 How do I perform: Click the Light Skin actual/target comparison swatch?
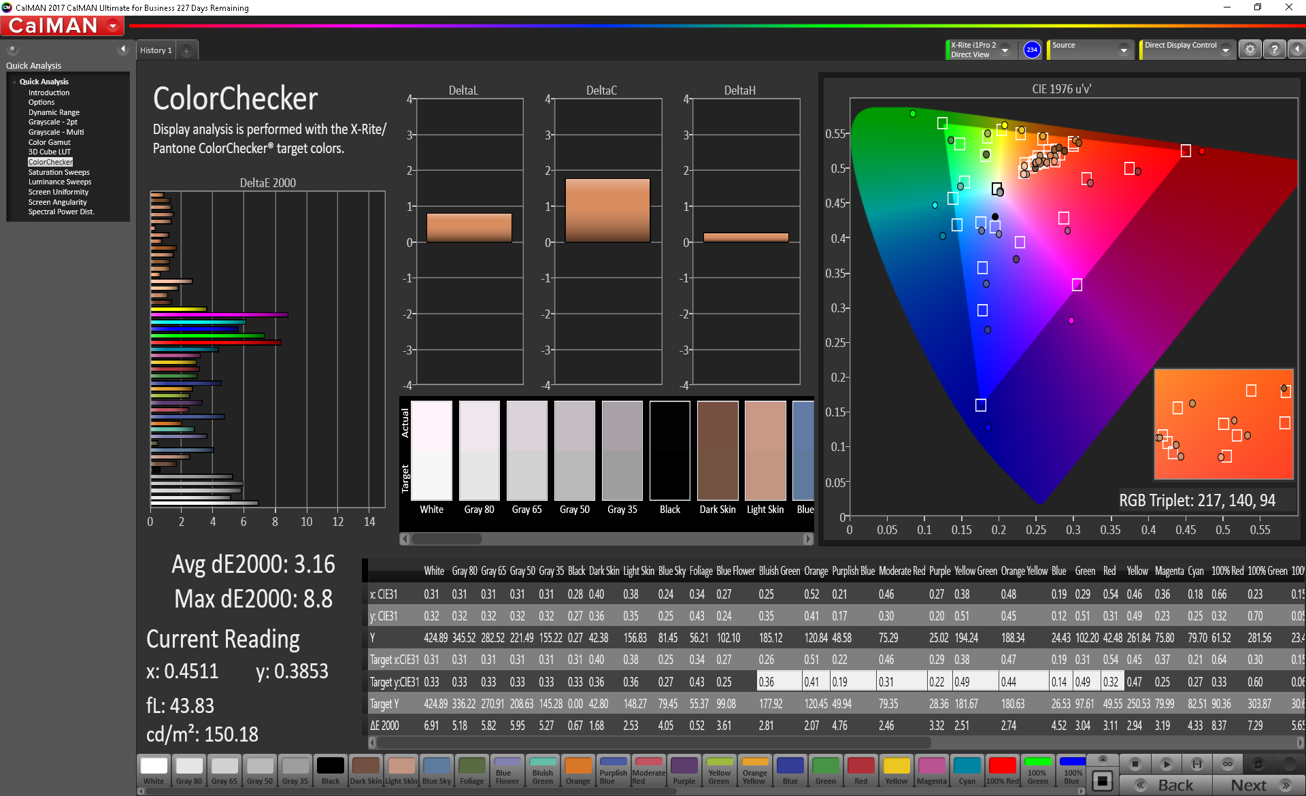[x=765, y=450]
